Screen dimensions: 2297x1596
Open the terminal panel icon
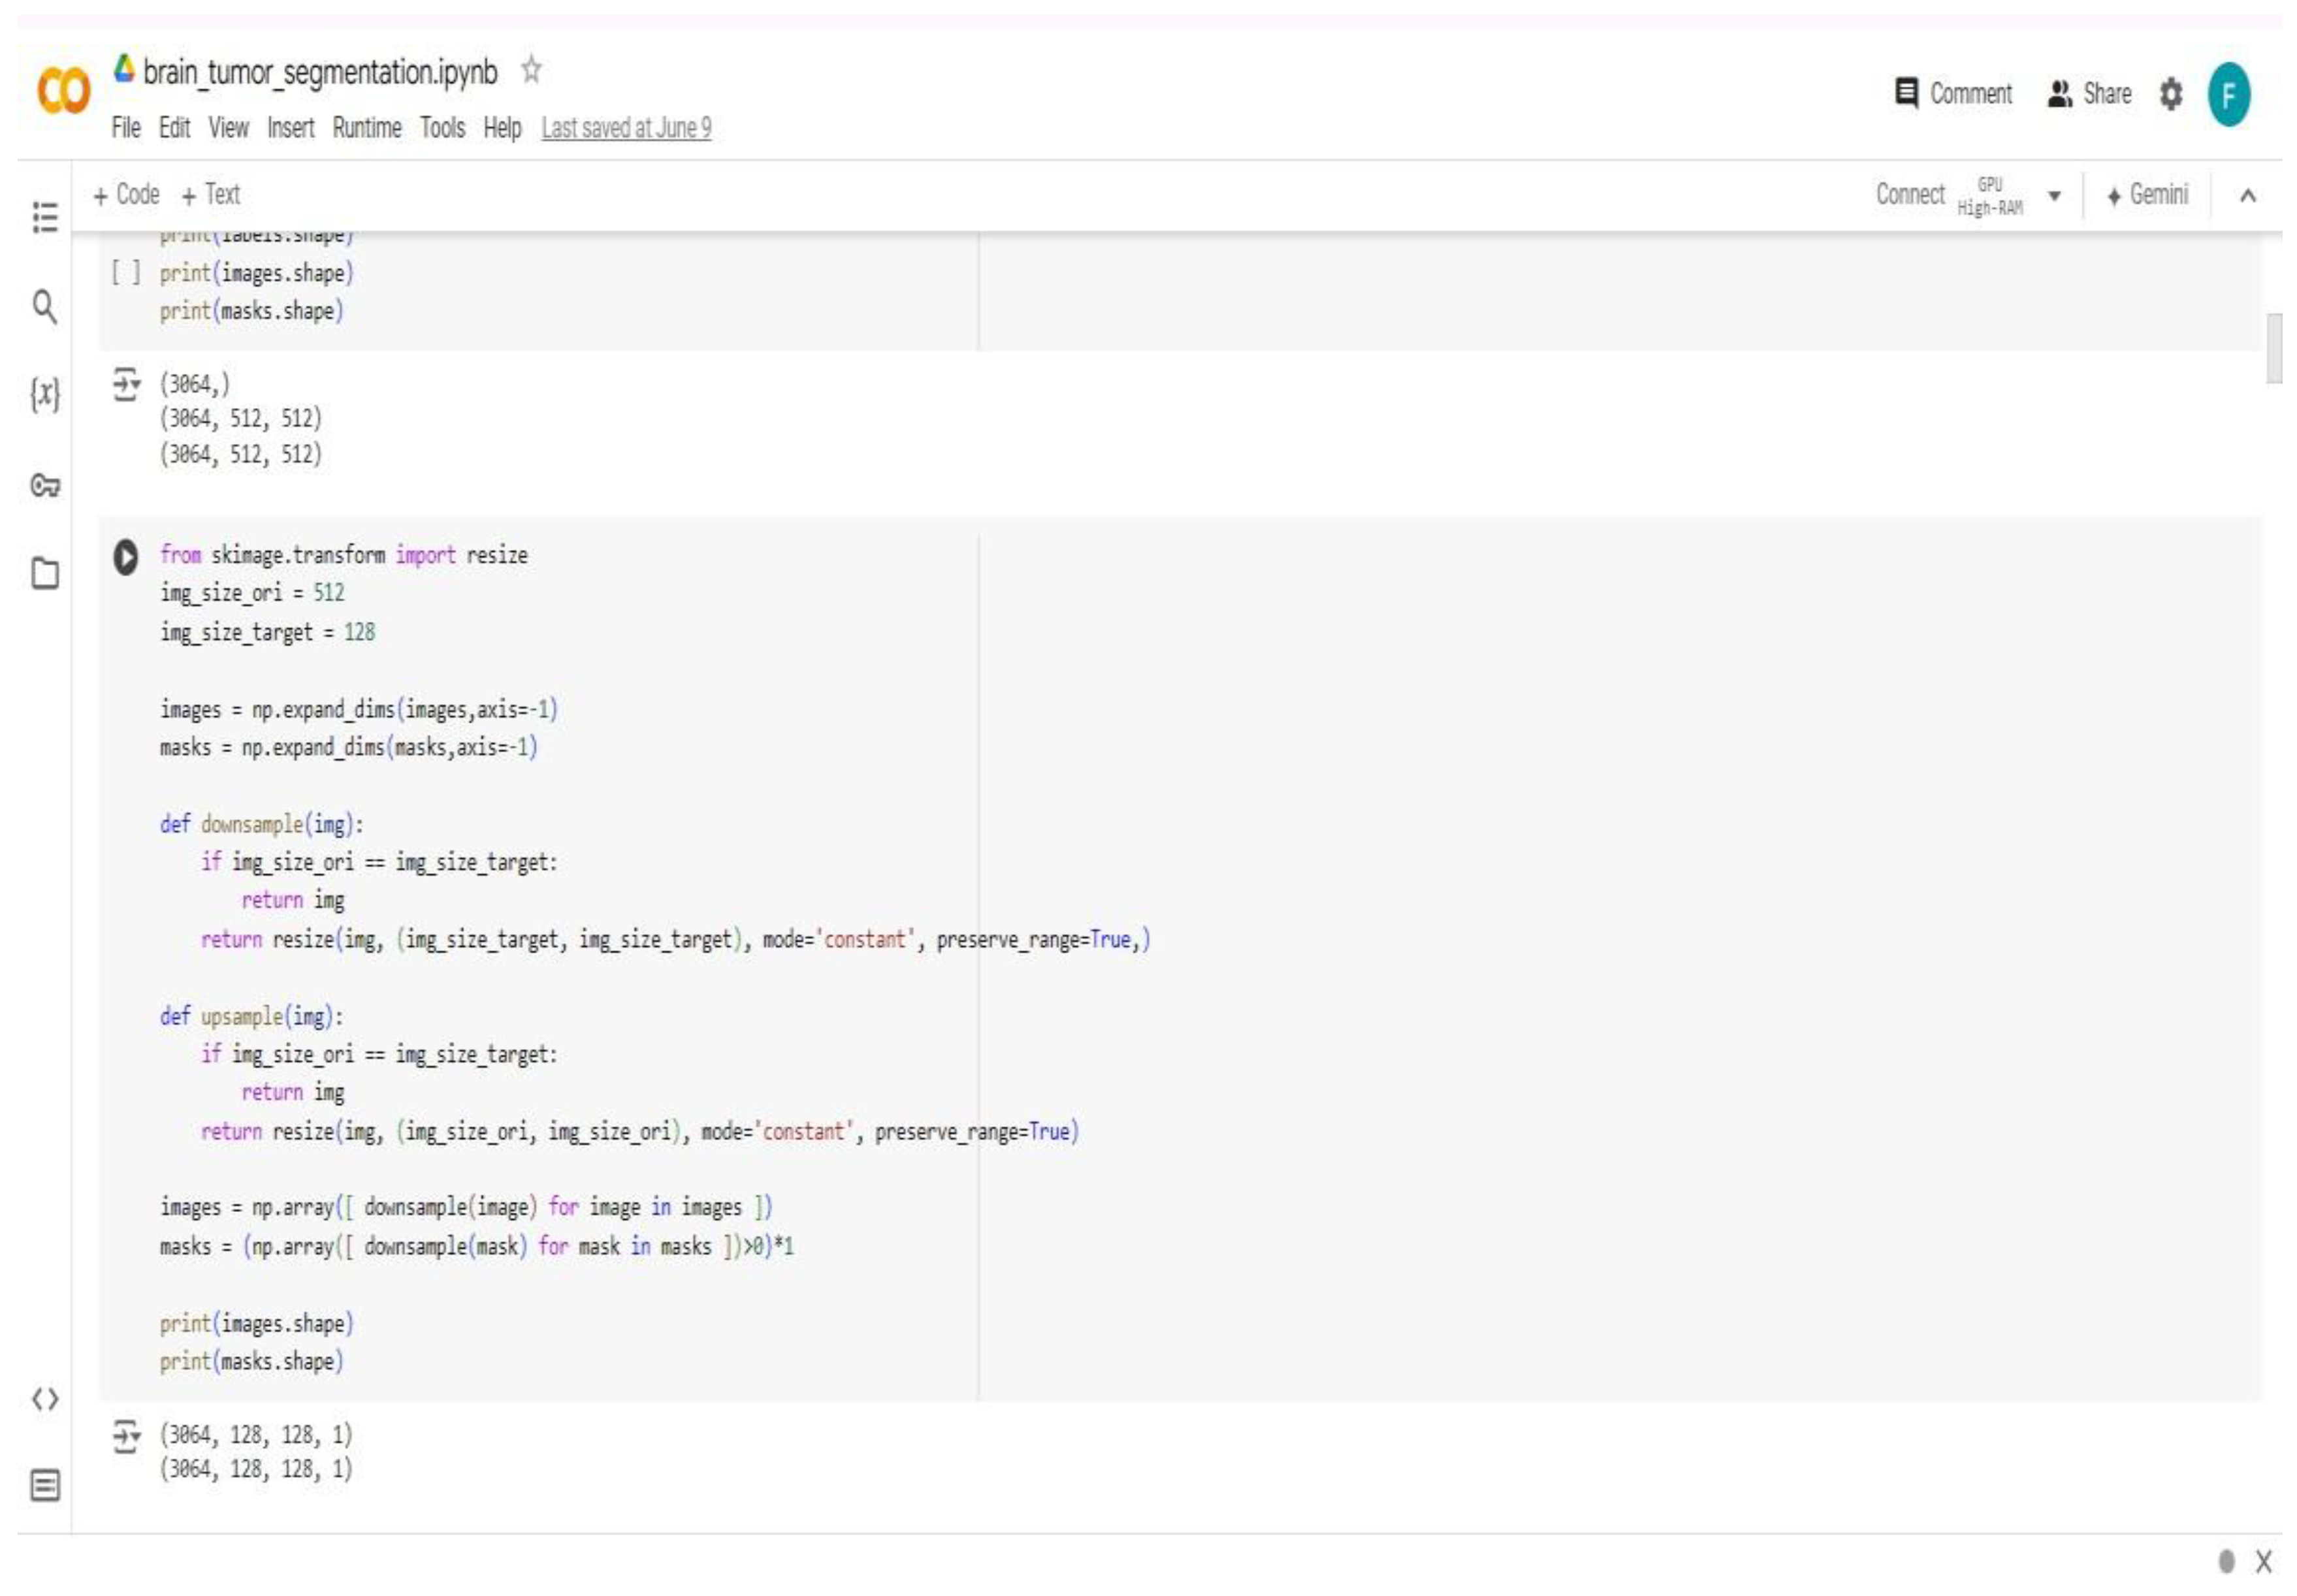45,1485
